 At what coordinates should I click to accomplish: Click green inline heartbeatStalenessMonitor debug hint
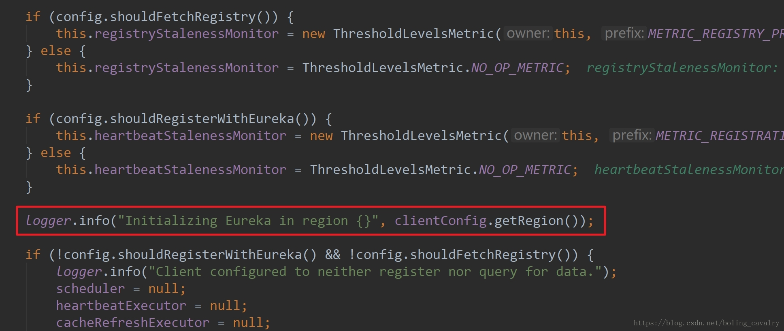[689, 170]
